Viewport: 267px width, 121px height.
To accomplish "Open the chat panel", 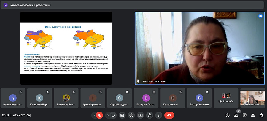I will tap(244, 115).
